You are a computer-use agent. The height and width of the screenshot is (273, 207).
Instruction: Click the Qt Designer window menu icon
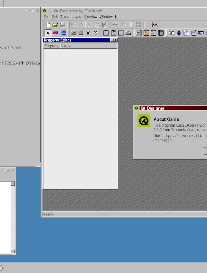[x=44, y=11]
